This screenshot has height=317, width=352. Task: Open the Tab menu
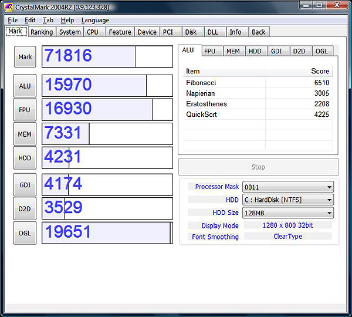[x=48, y=20]
